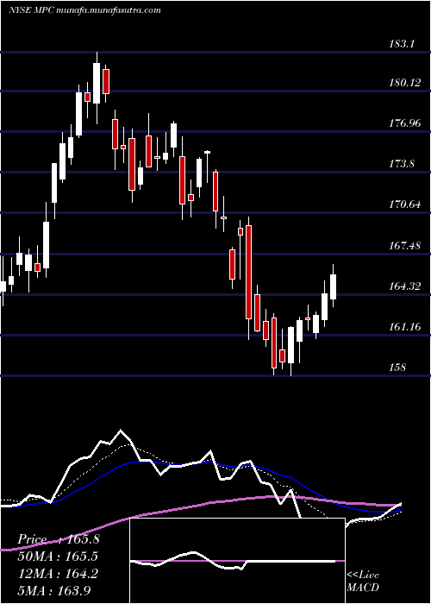431x604 pixels.
Task: Click the 5MA : 163.9 readout
Action: click(x=54, y=590)
